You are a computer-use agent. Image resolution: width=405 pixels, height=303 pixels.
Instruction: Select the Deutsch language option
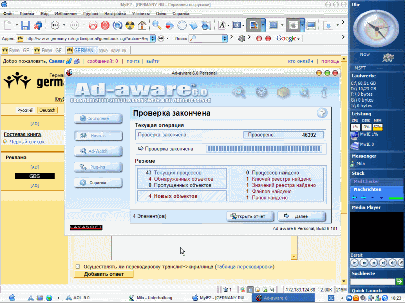coord(47,110)
